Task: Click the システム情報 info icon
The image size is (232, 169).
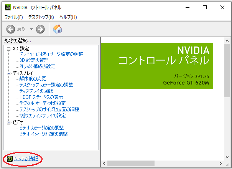Action: (x=10, y=159)
